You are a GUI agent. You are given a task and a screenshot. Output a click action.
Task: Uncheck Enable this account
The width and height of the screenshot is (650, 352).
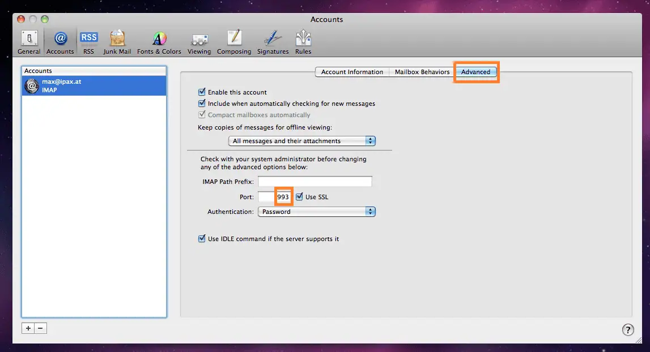[x=202, y=92]
